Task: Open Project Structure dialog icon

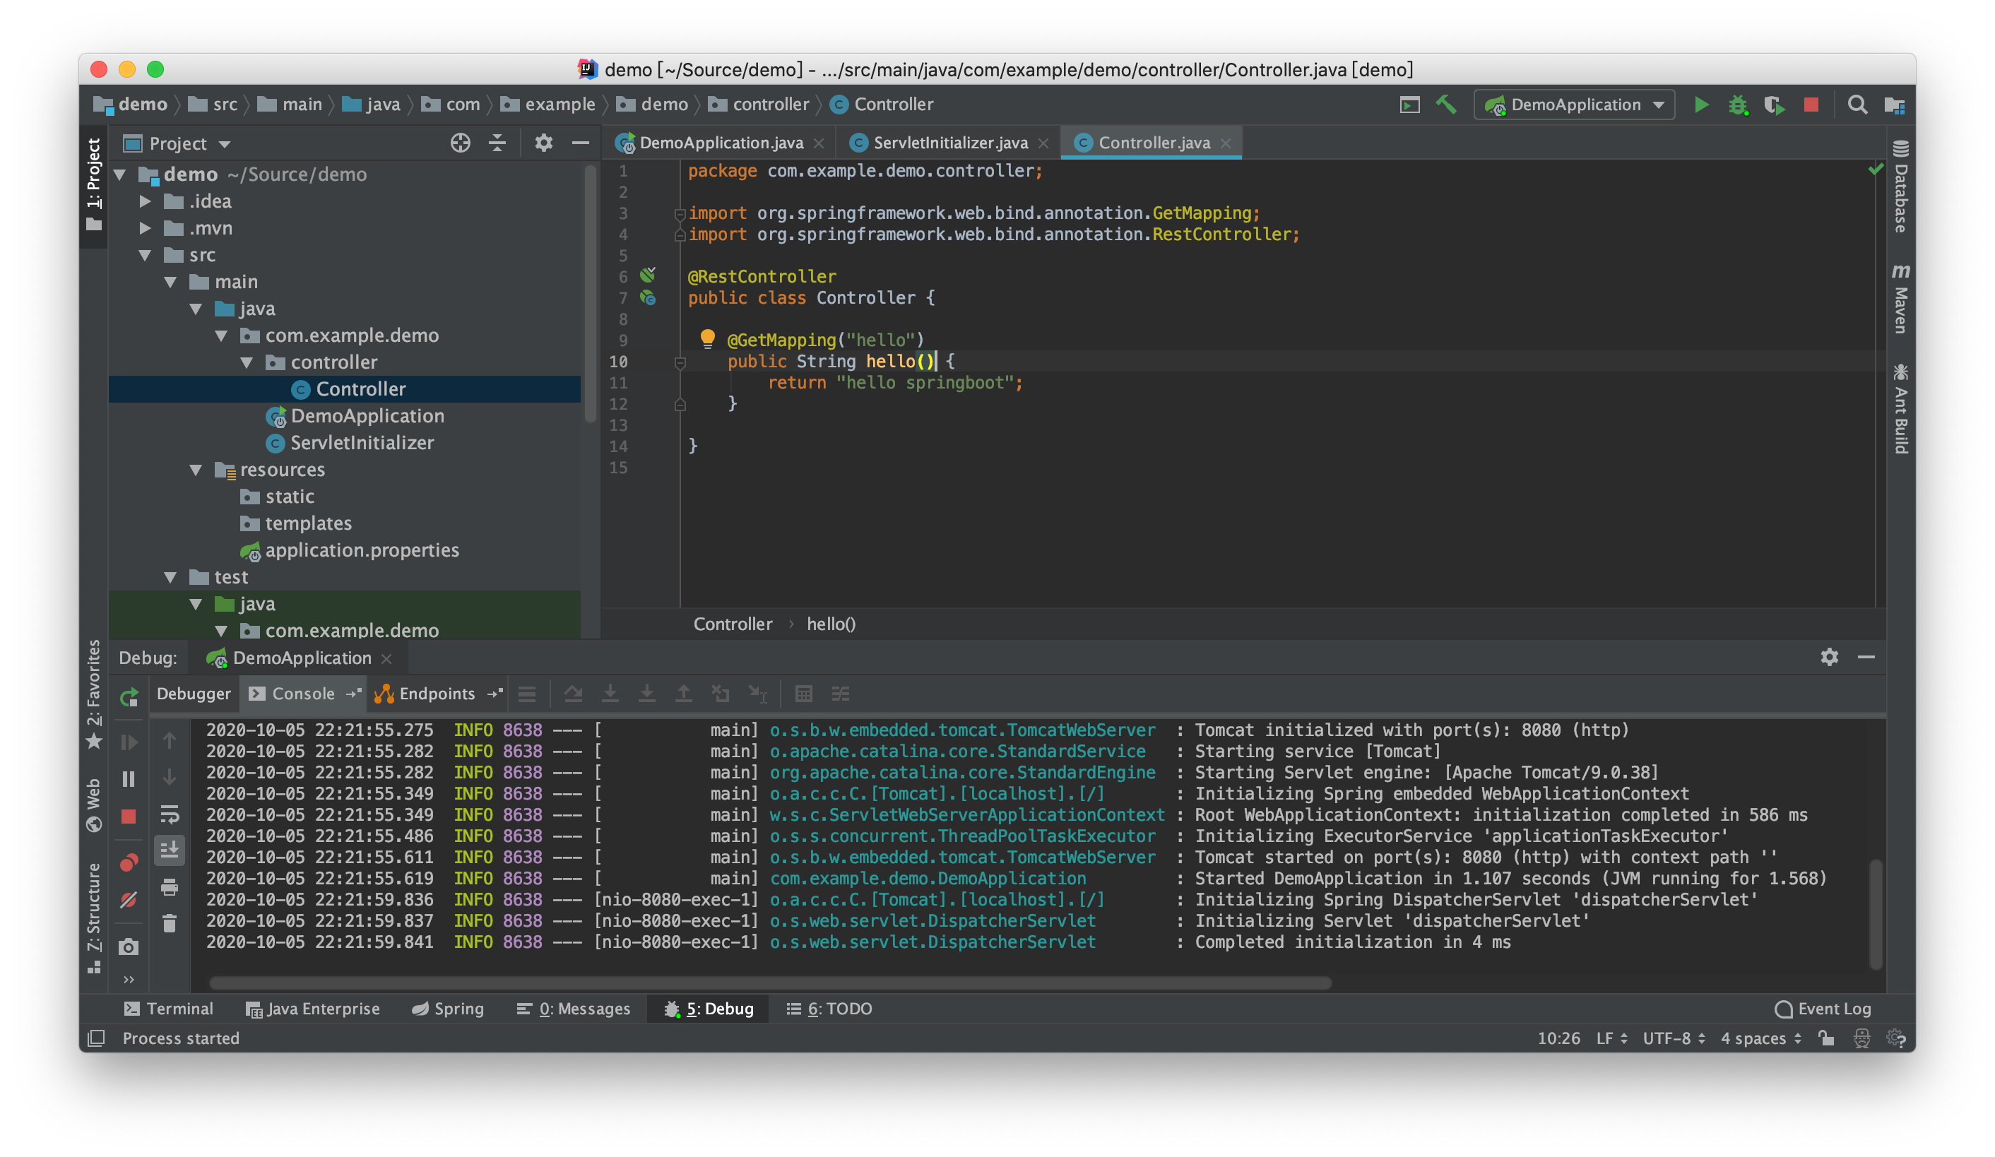Action: pos(1894,105)
